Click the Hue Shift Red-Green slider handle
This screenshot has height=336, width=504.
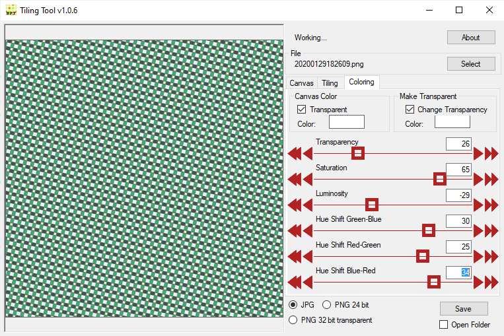pyautogui.click(x=423, y=256)
